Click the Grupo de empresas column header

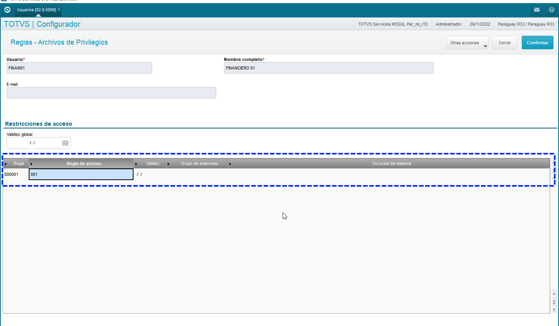pos(196,163)
